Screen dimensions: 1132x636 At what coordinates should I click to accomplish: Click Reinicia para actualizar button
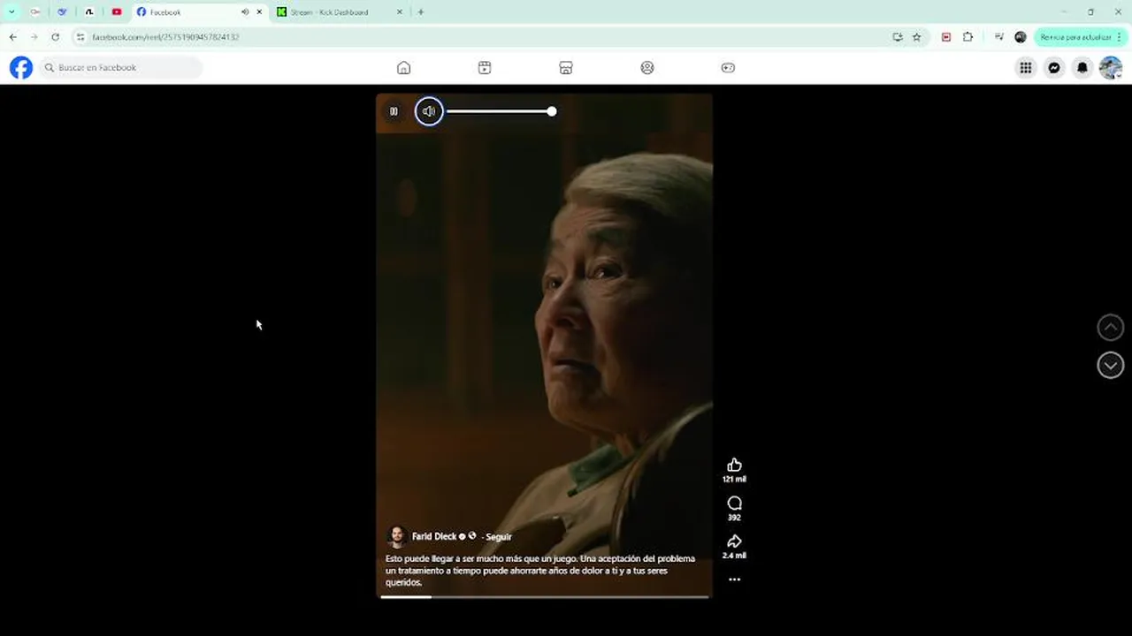1075,37
